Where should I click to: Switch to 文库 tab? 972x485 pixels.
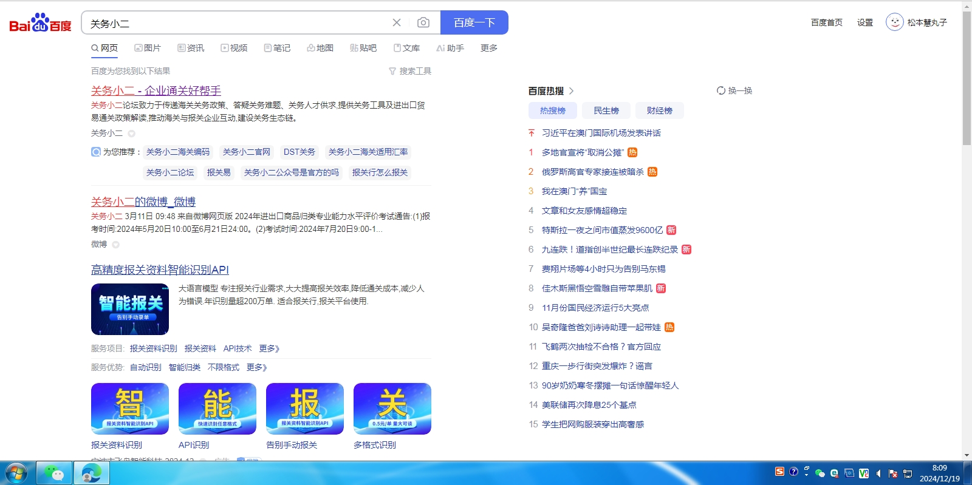click(406, 48)
